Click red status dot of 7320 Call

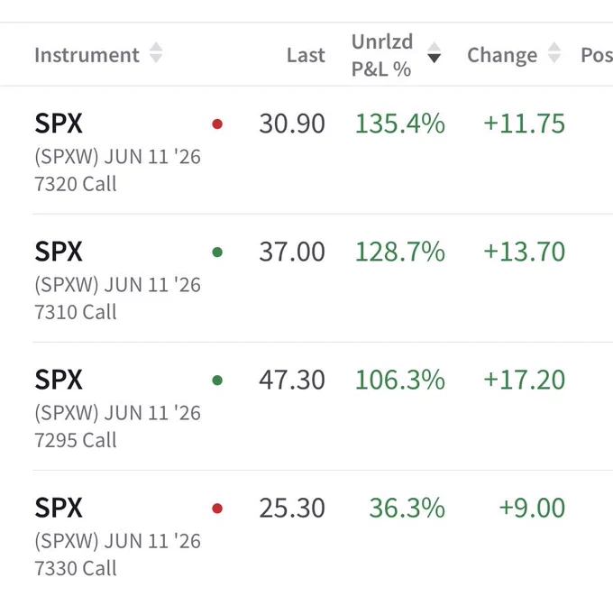(217, 124)
